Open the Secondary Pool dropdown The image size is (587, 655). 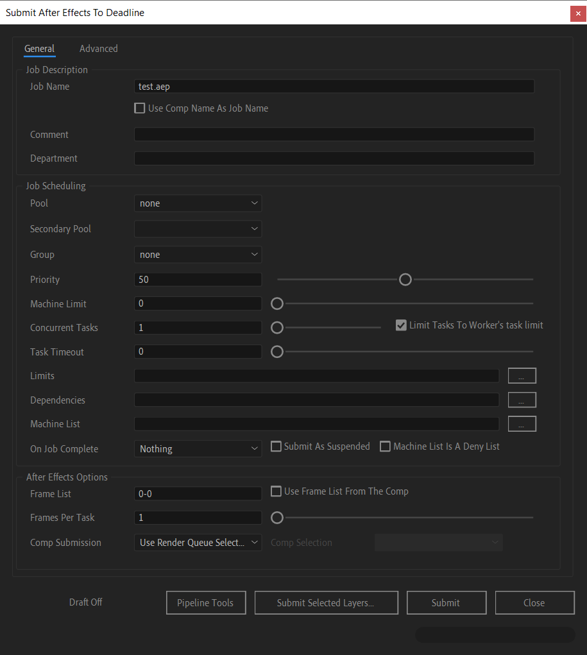coord(198,229)
